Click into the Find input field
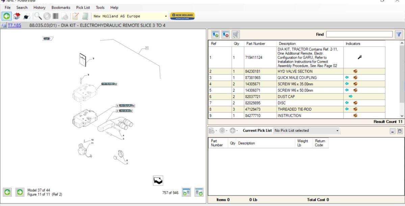This screenshot has height=206, width=405. (359, 34)
